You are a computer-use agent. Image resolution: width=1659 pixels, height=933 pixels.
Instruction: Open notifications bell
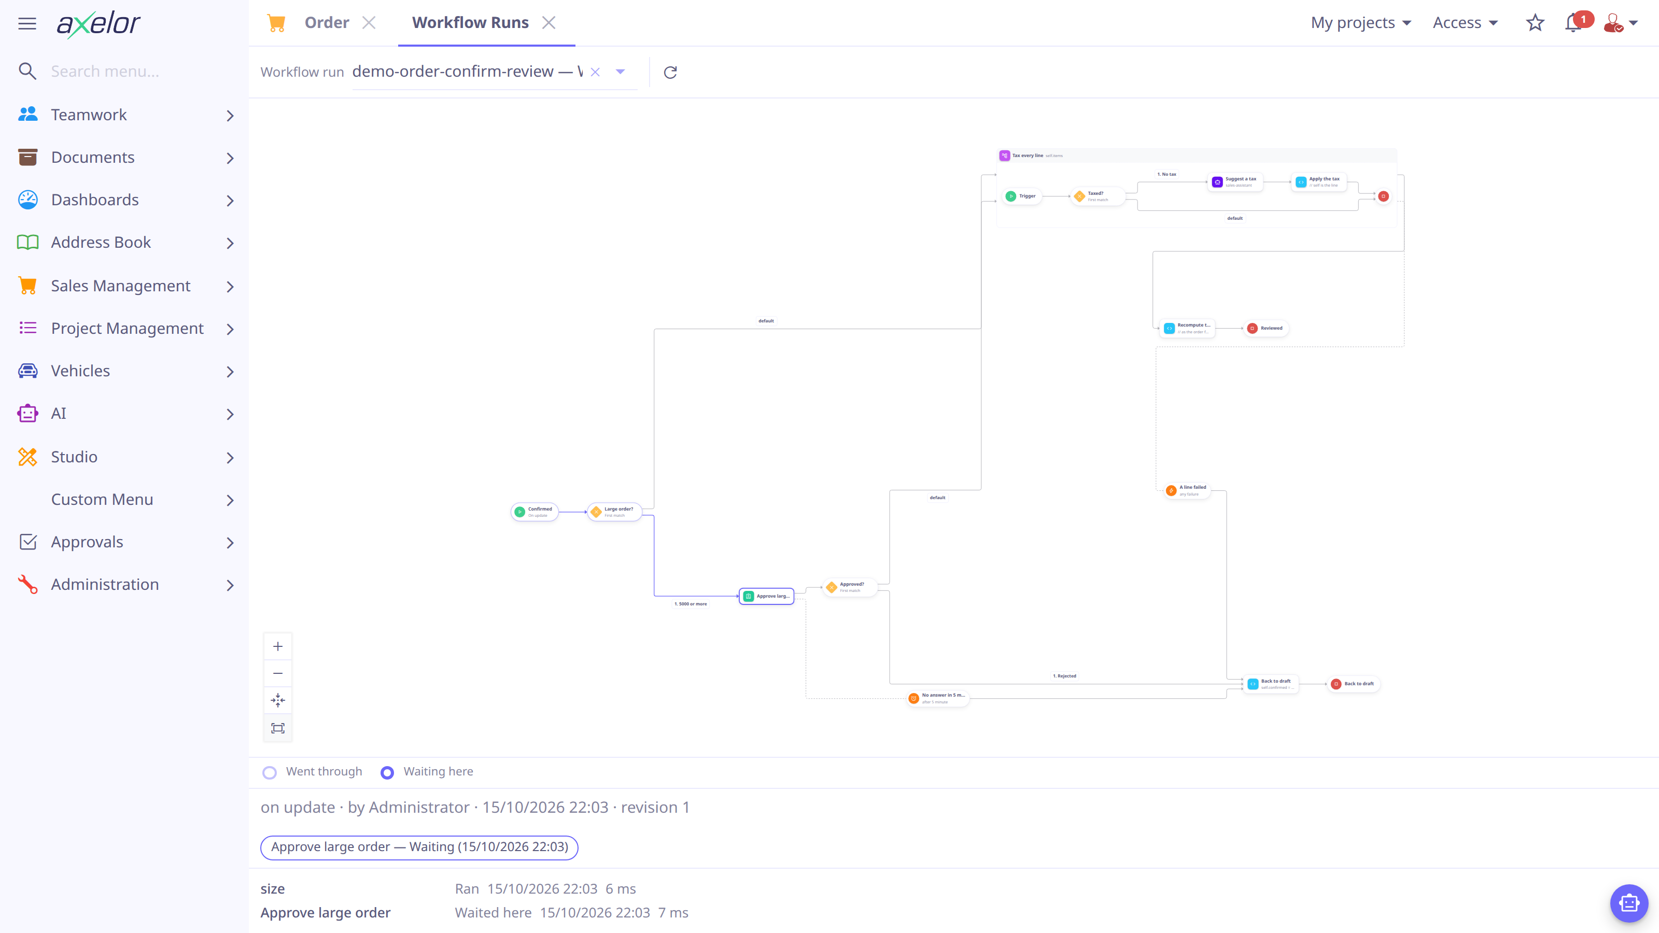pos(1573,23)
